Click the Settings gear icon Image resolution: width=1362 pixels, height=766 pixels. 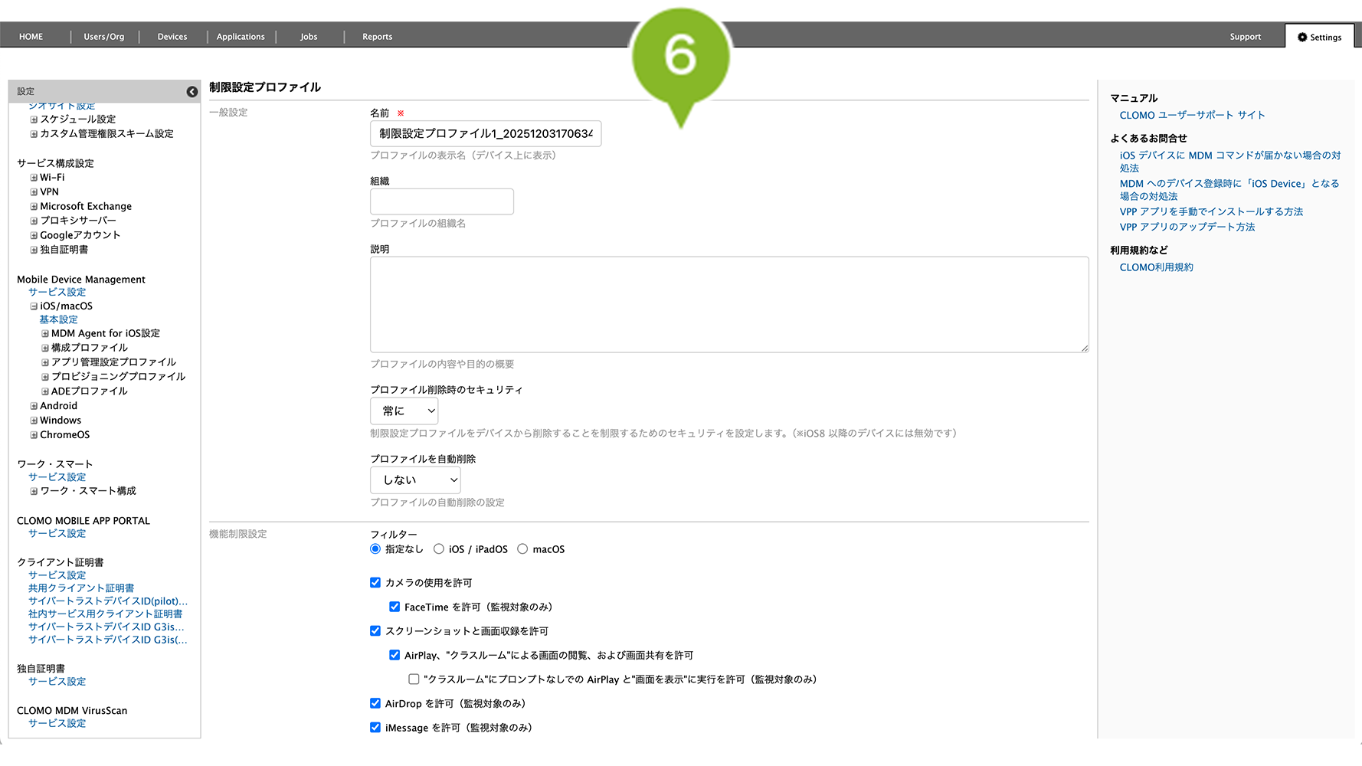(1302, 37)
